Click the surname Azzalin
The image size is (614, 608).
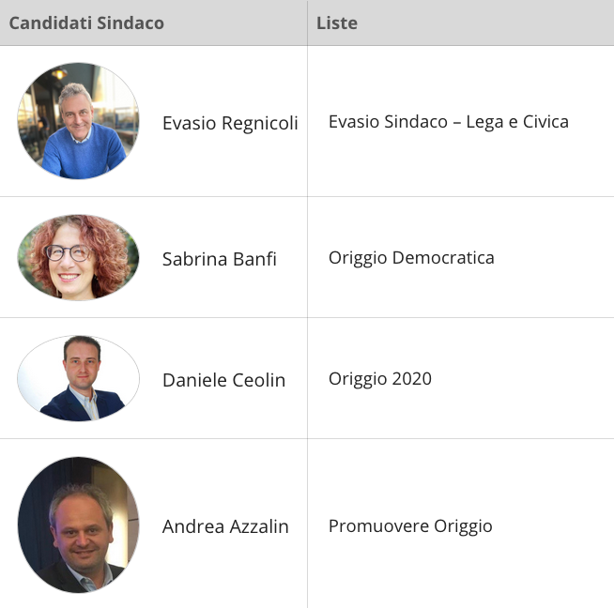(x=259, y=526)
